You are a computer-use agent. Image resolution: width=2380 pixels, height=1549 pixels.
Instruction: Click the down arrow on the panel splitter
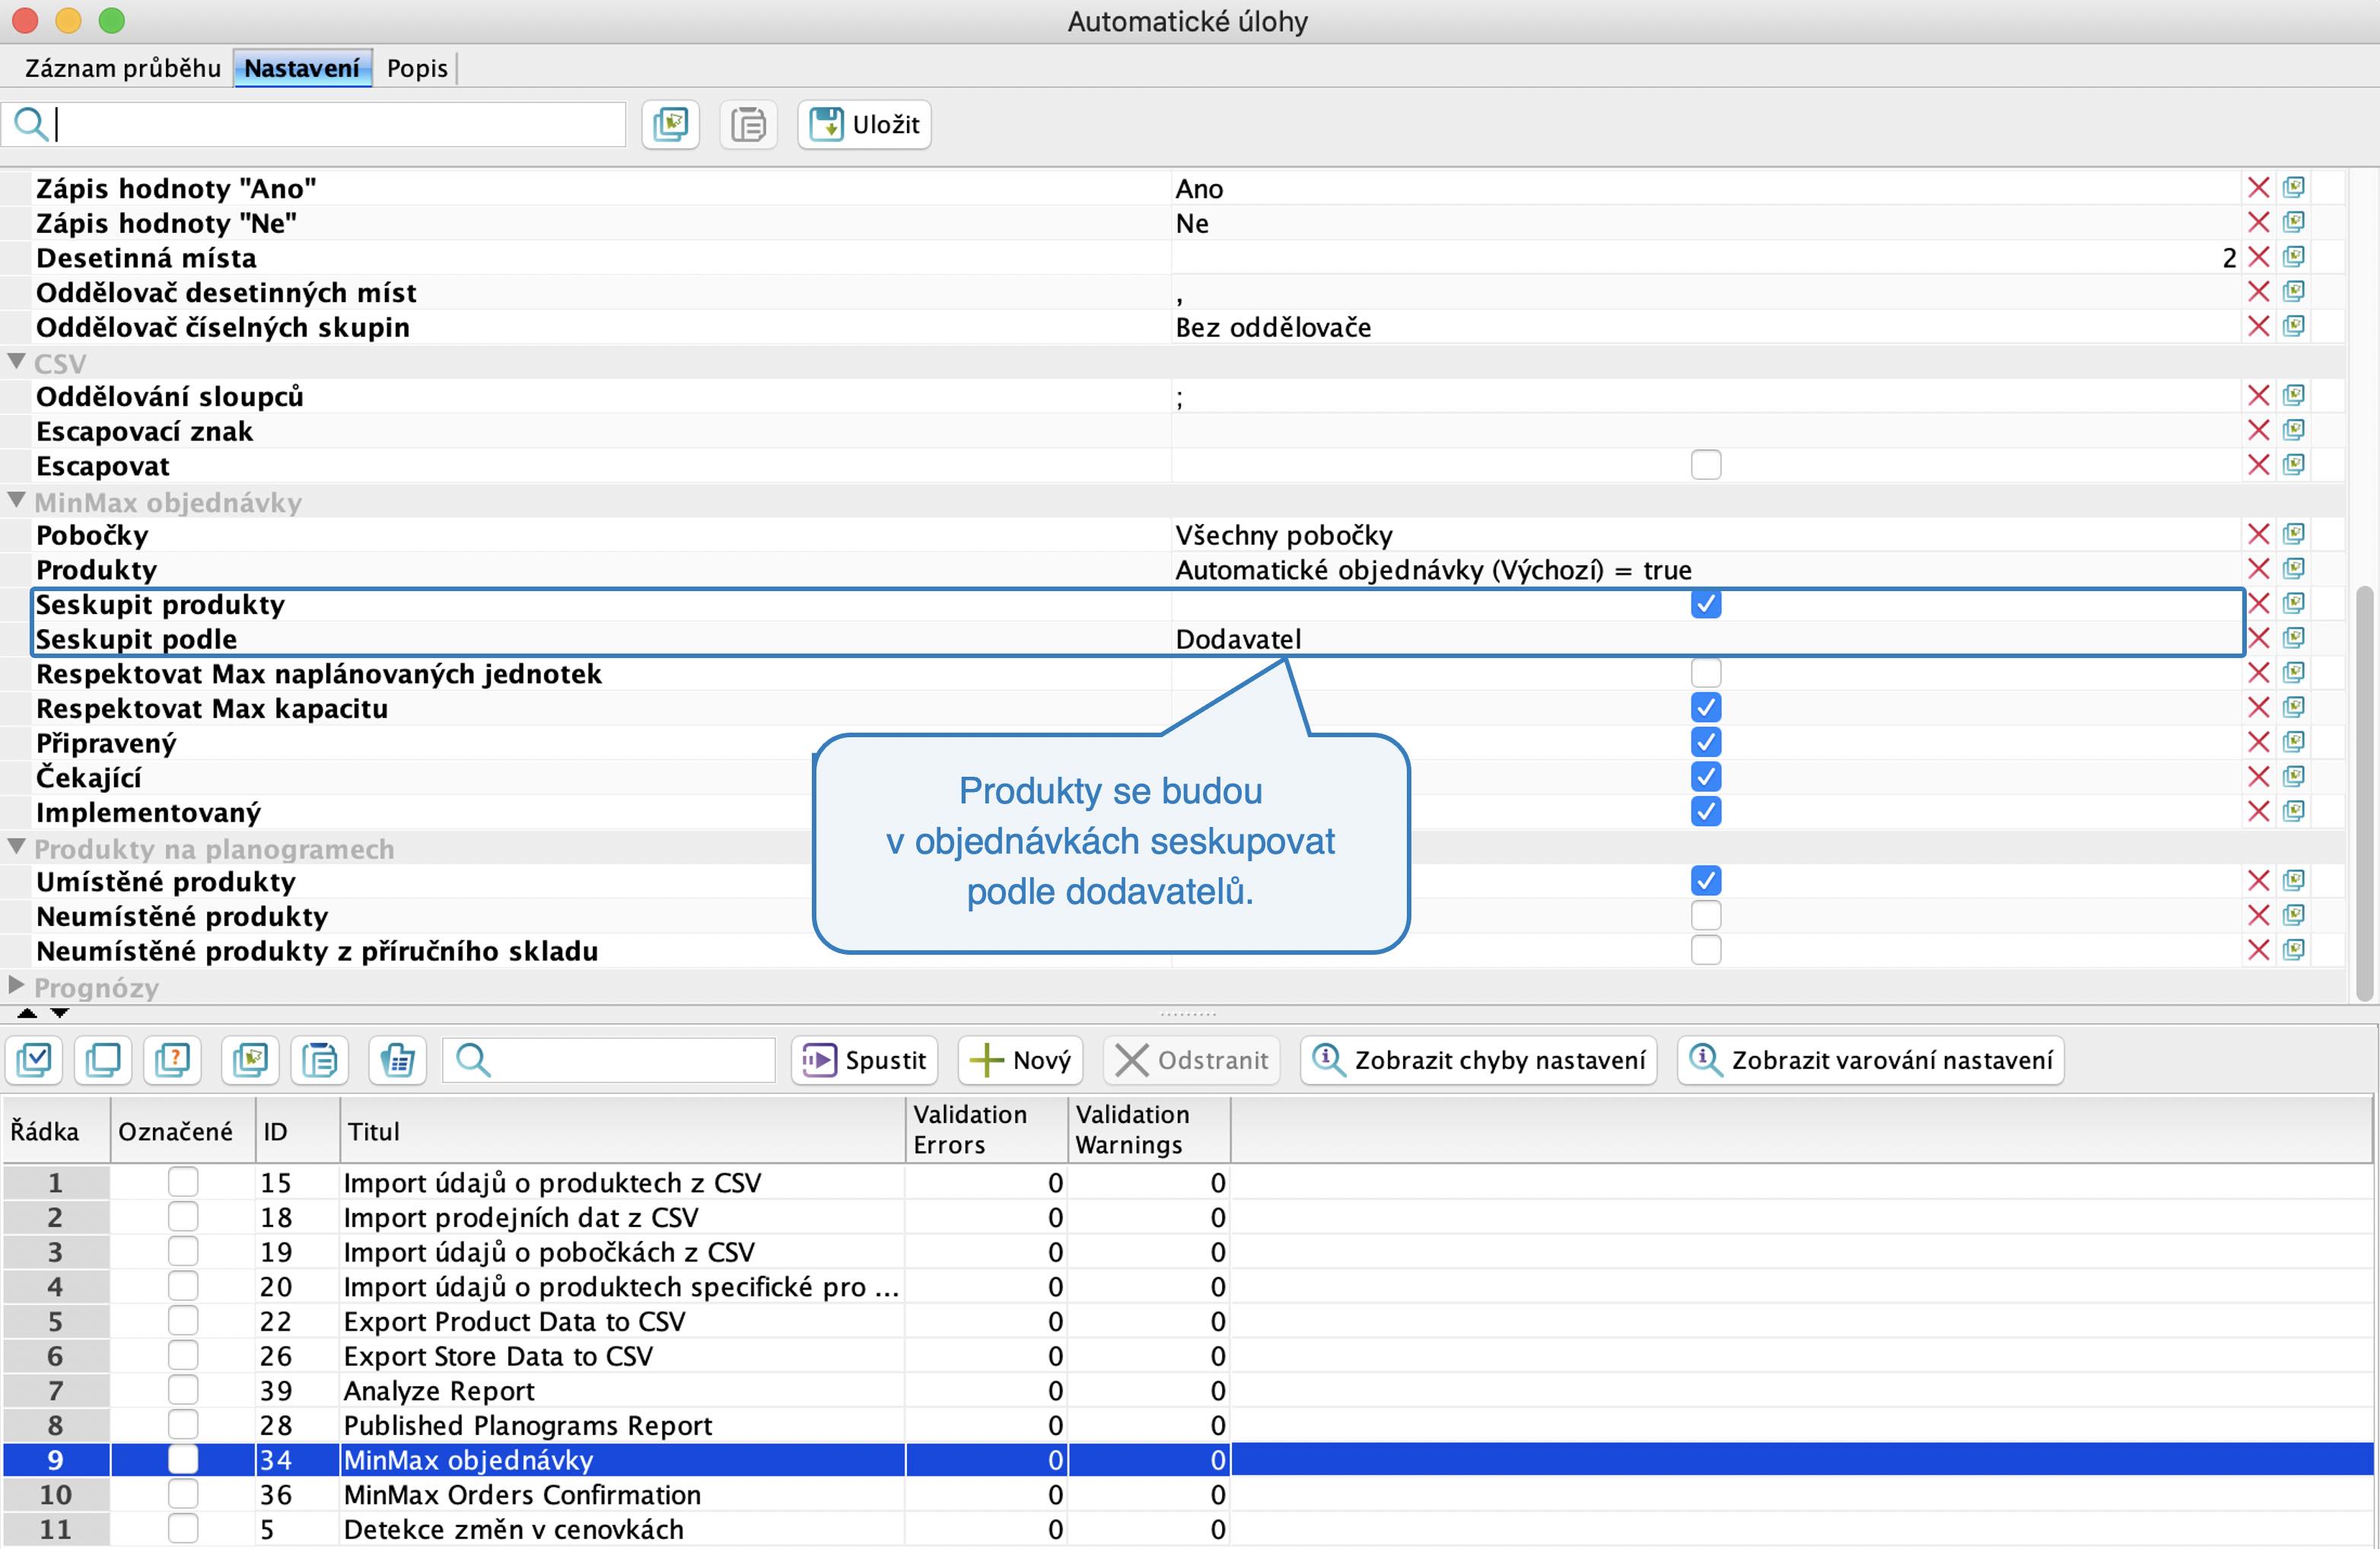click(60, 1013)
